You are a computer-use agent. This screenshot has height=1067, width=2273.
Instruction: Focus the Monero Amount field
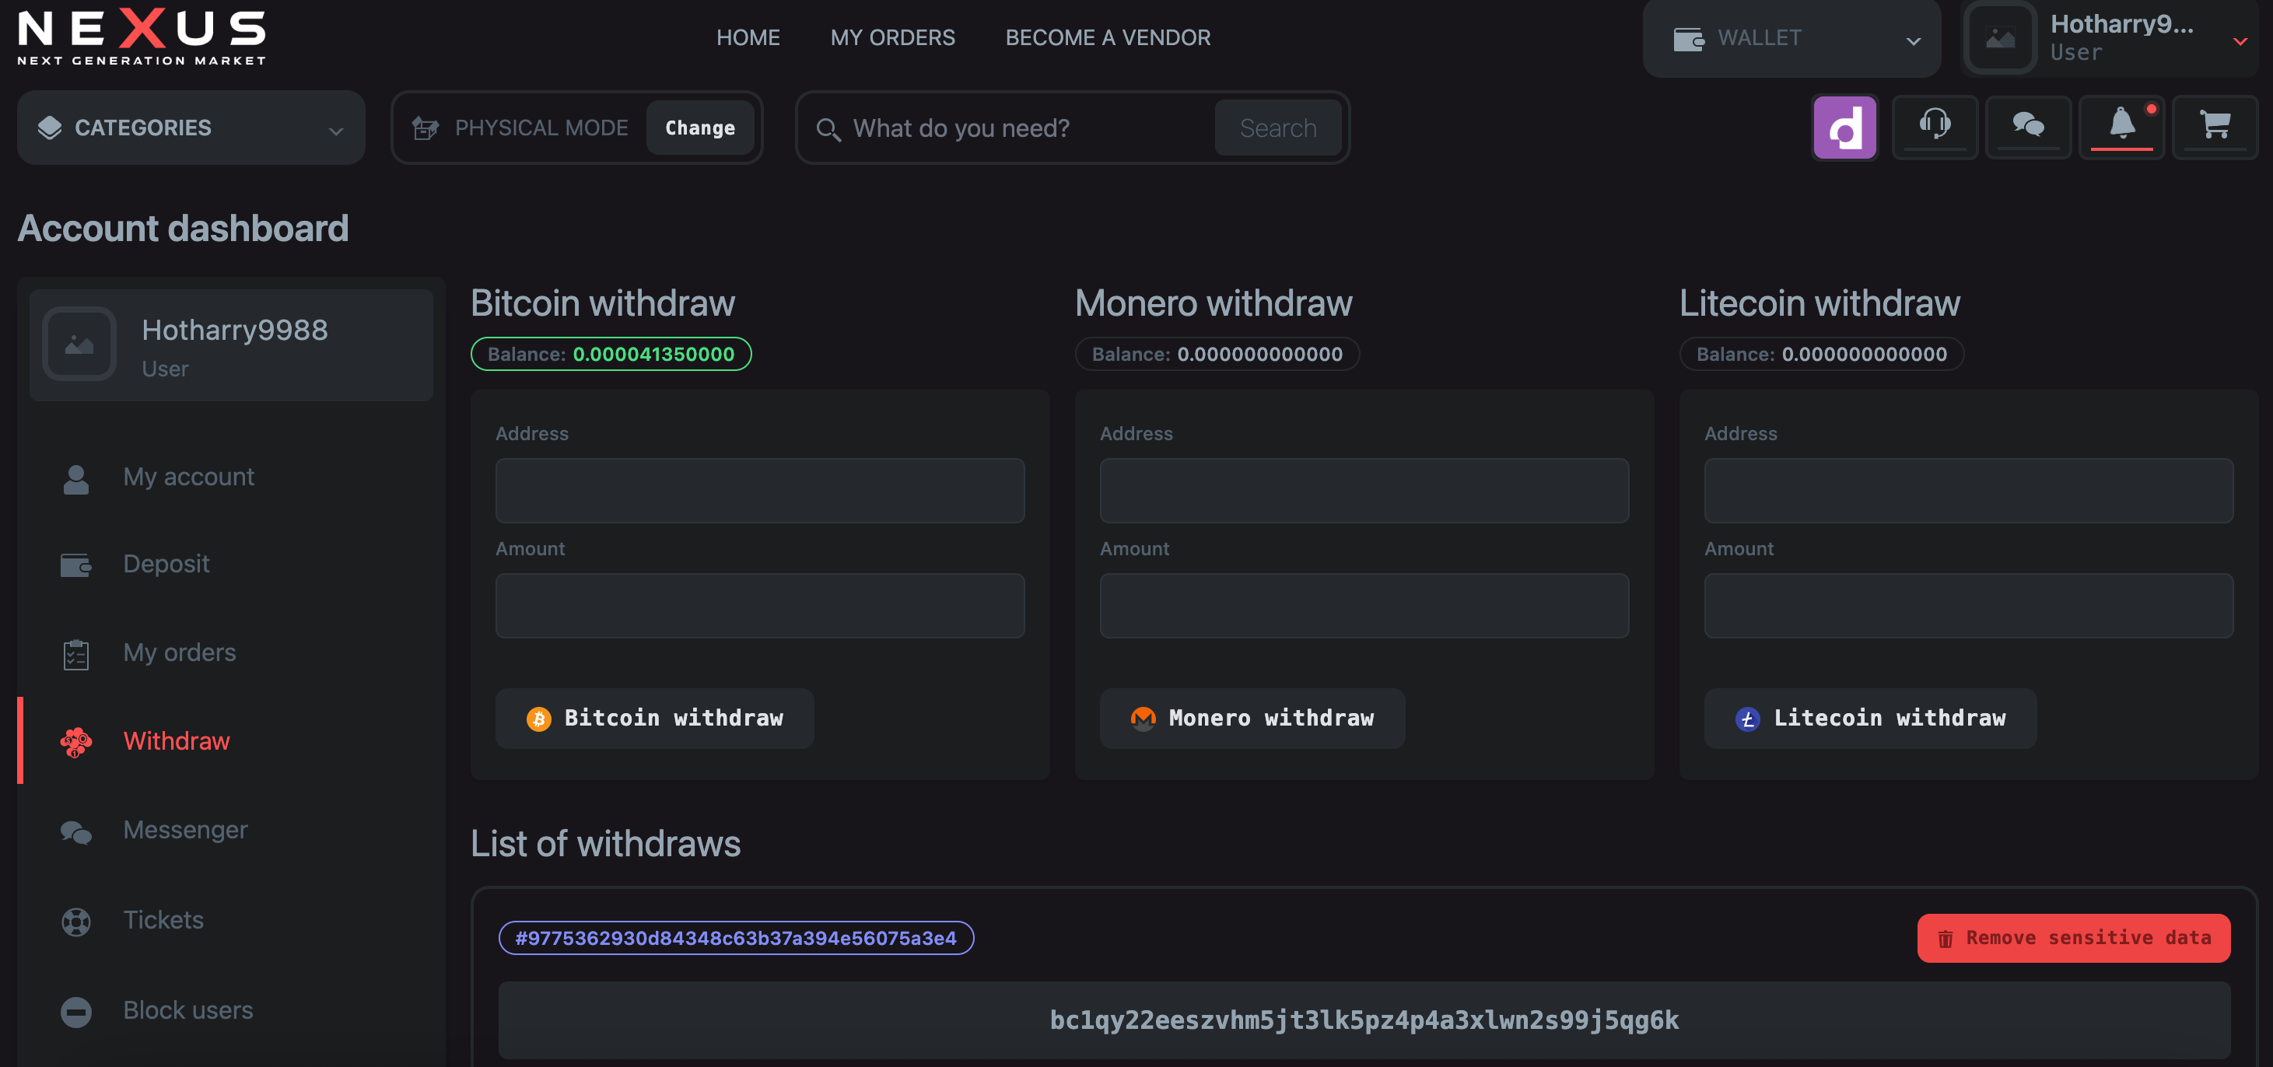click(1364, 606)
